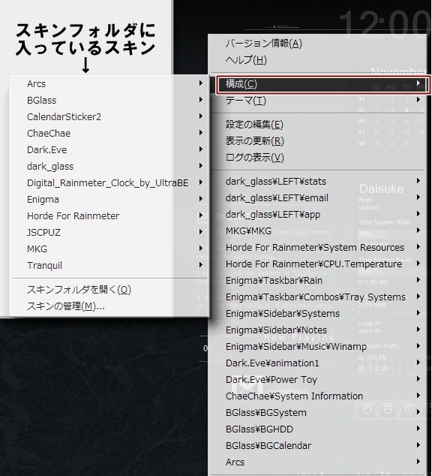
Task: Open Horde For Rainmeter¥CPU.Temperature entry
Action: coord(318,264)
